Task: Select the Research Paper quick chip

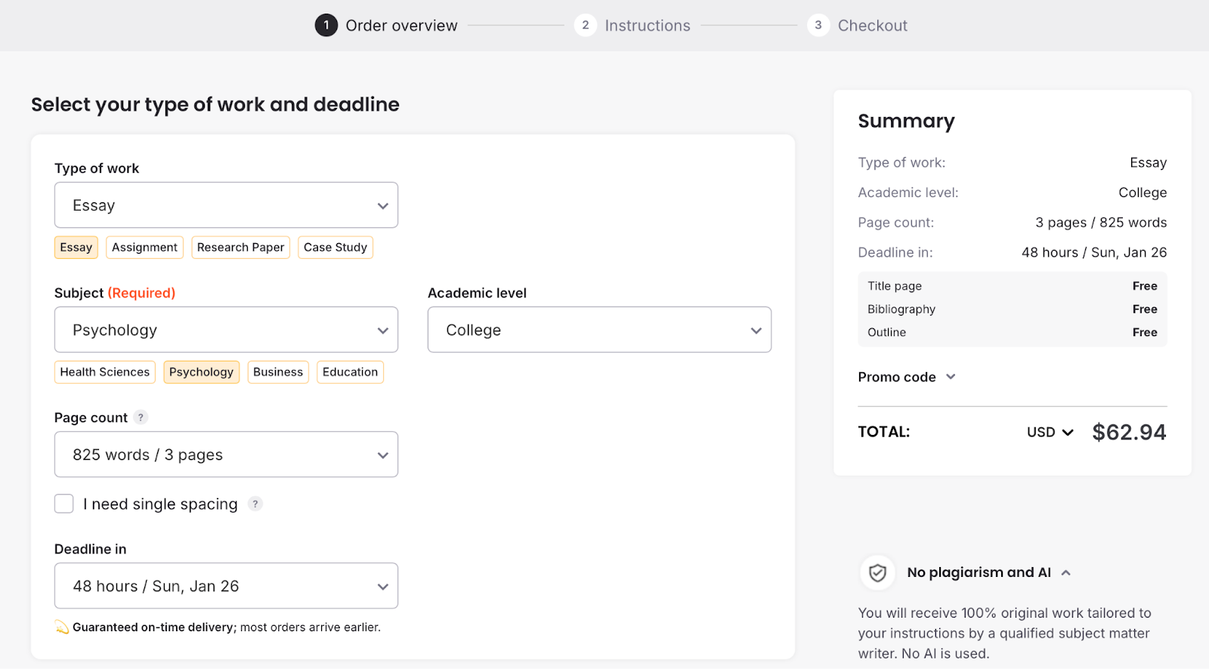Action: tap(240, 248)
